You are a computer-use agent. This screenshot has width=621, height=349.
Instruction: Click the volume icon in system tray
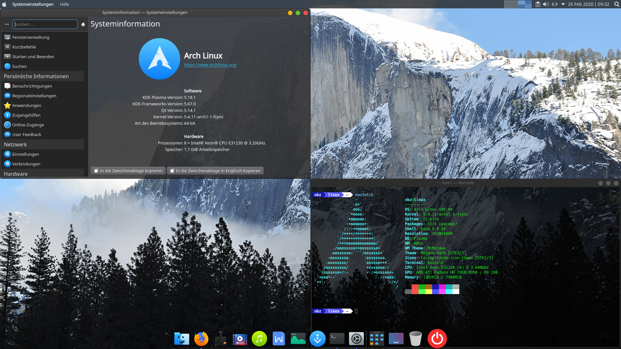click(546, 4)
